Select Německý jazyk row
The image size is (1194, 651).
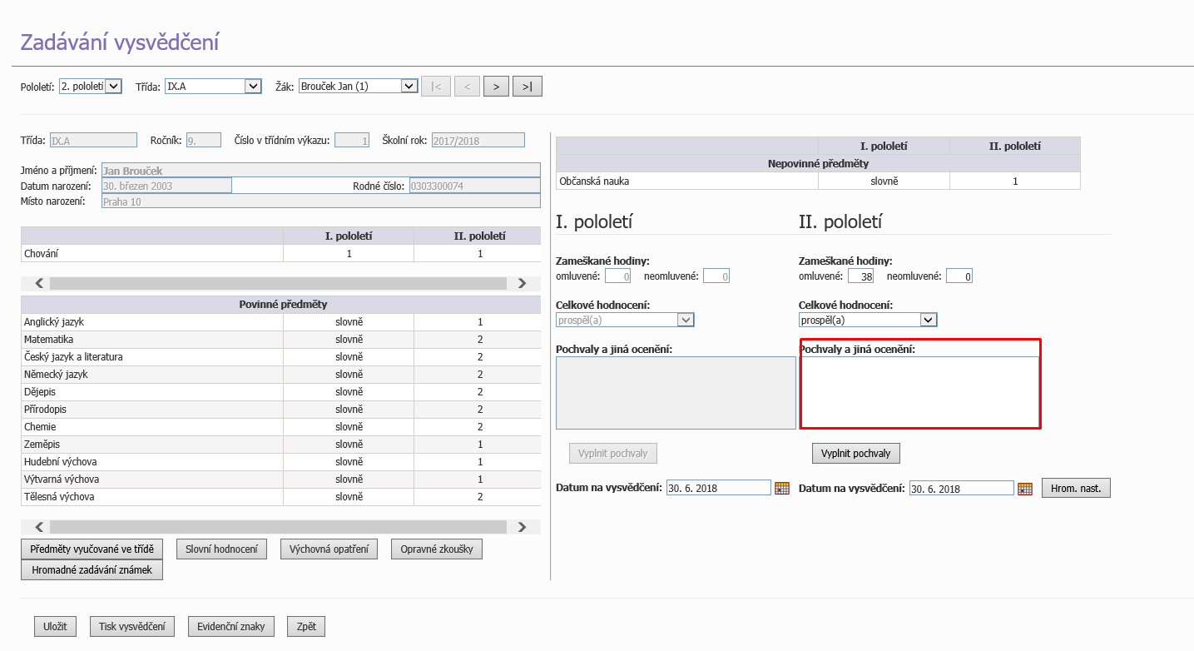point(280,375)
